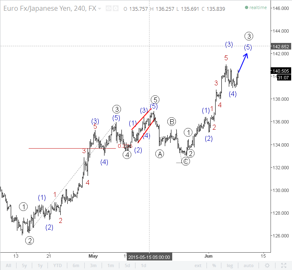Image resolution: width=292 pixels, height=270 pixels.
Task: Select the 5y time range
Action: (x=24, y=265)
